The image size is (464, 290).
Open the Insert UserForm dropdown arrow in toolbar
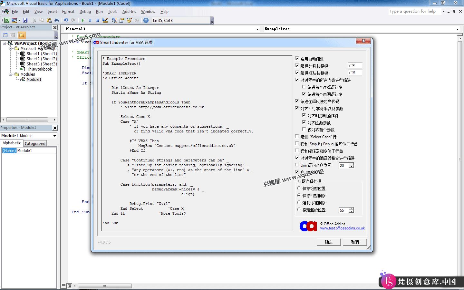pos(19,20)
